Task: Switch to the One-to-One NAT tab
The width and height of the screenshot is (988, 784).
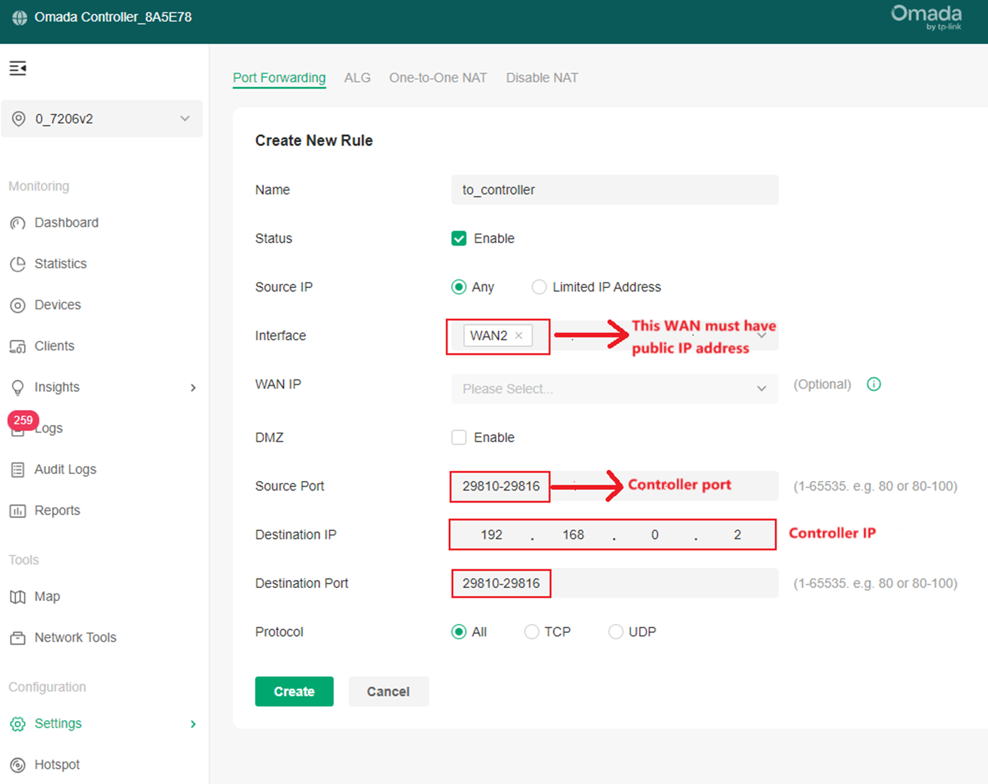Action: point(438,78)
